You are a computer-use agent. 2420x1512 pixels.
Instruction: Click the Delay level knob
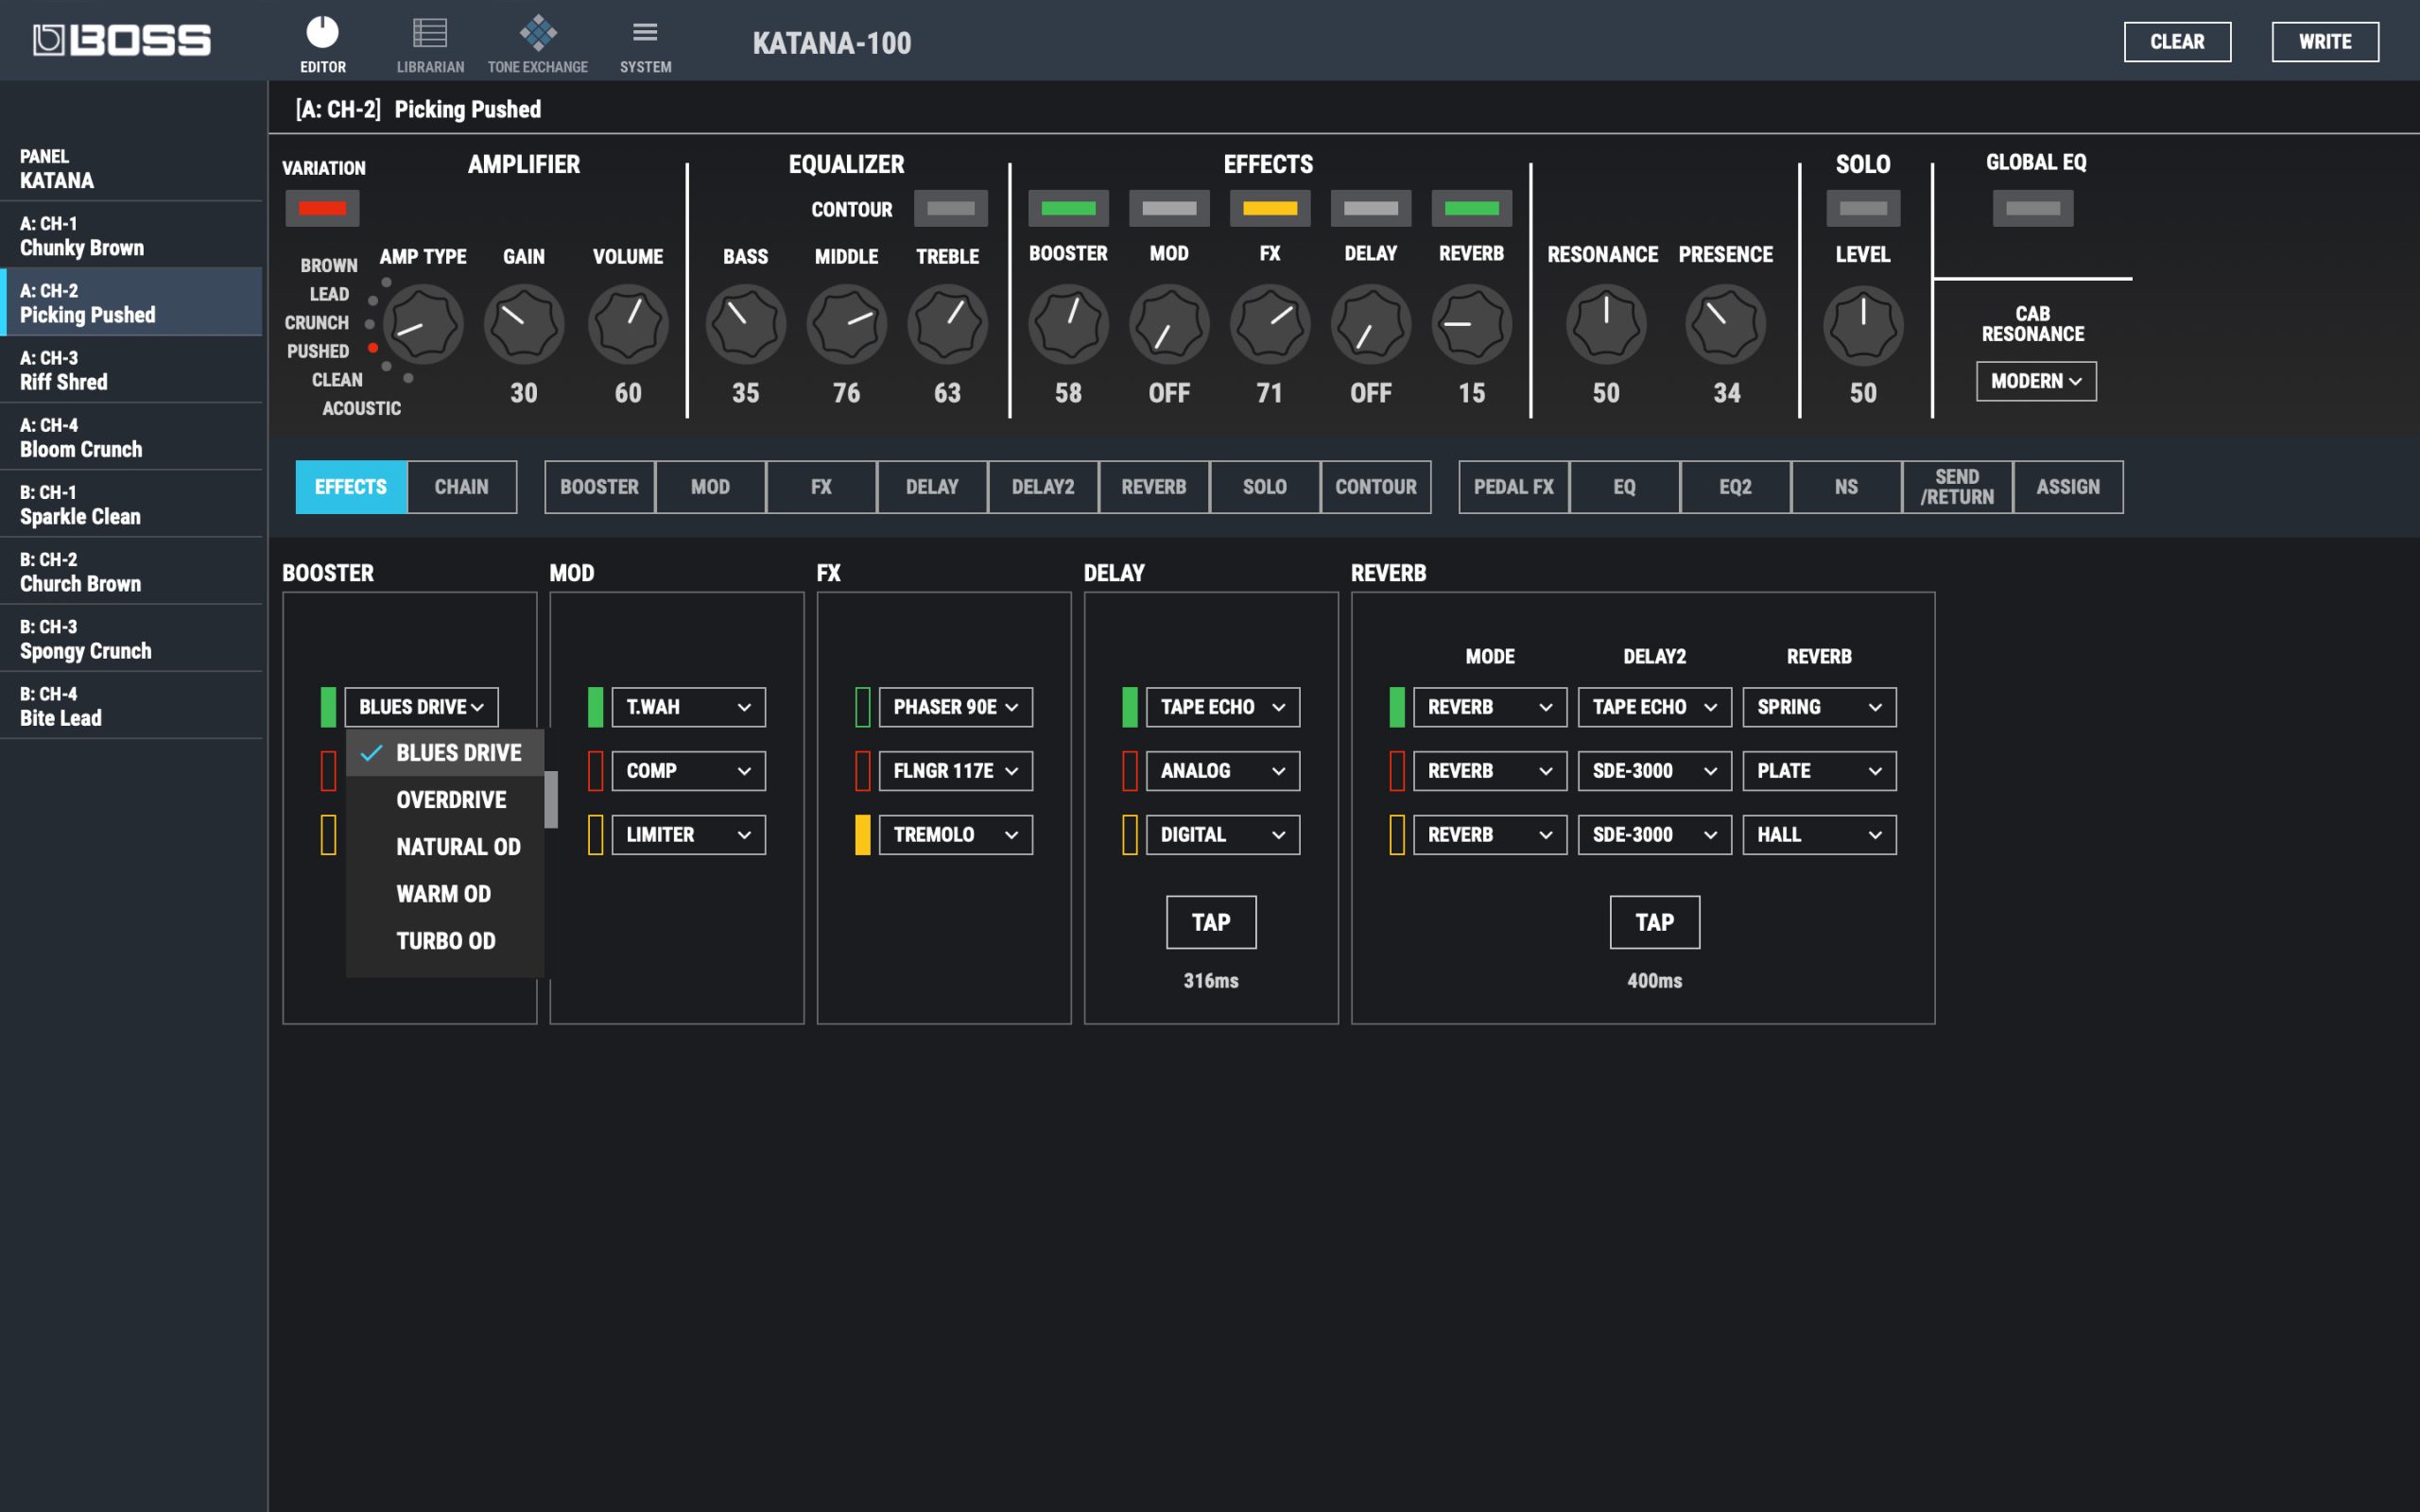(x=1372, y=324)
